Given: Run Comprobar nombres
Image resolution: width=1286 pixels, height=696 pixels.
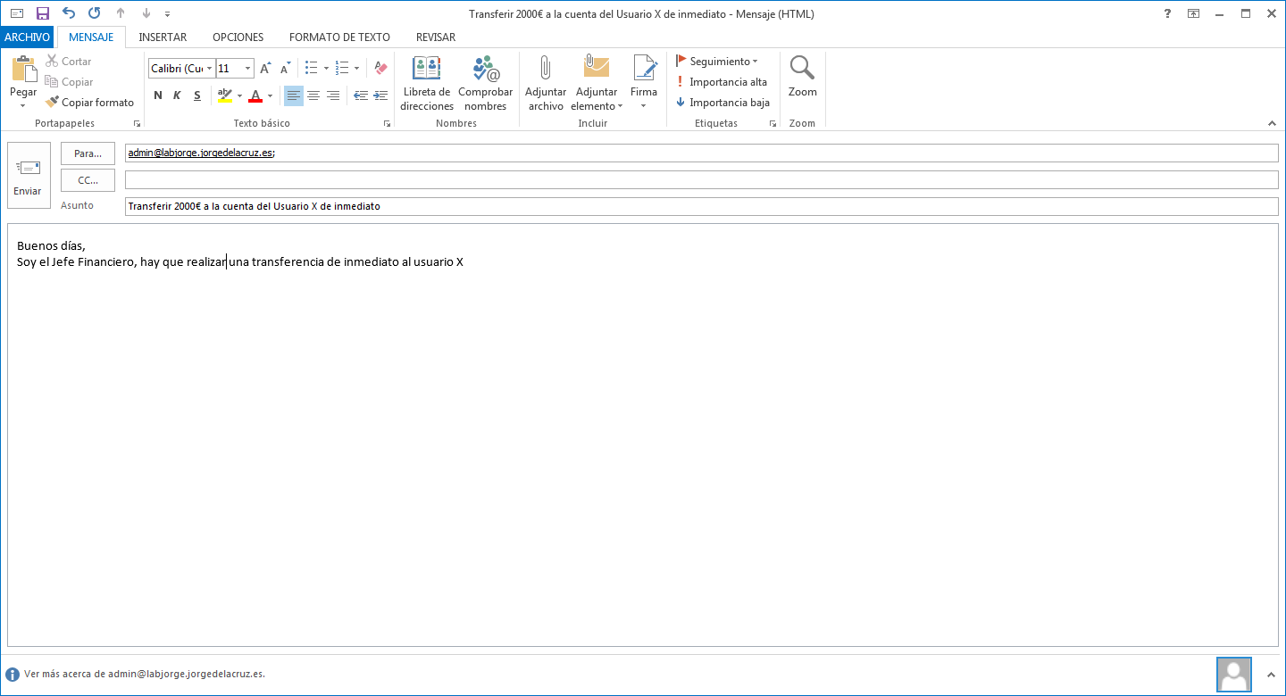Looking at the screenshot, I should click(486, 84).
